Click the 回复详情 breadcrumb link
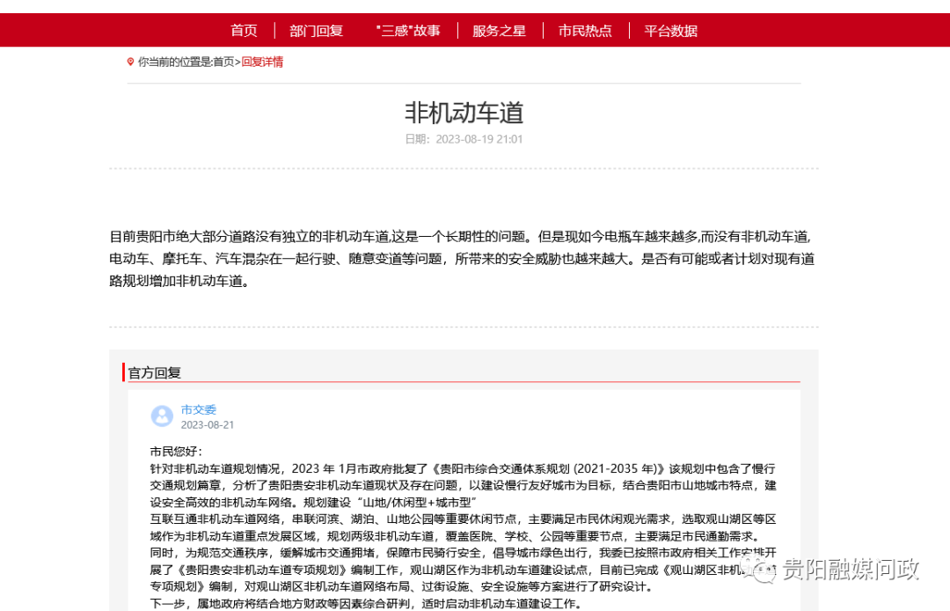Viewport: 950px width, 611px height. [x=262, y=62]
